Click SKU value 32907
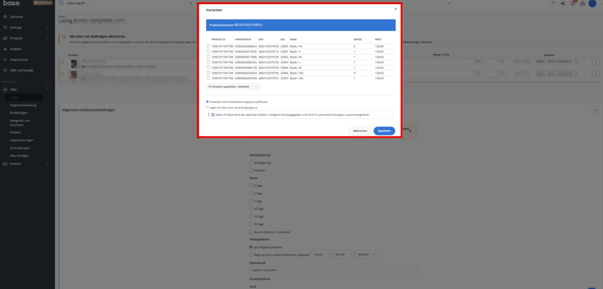The height and width of the screenshot is (289, 603). (x=284, y=78)
